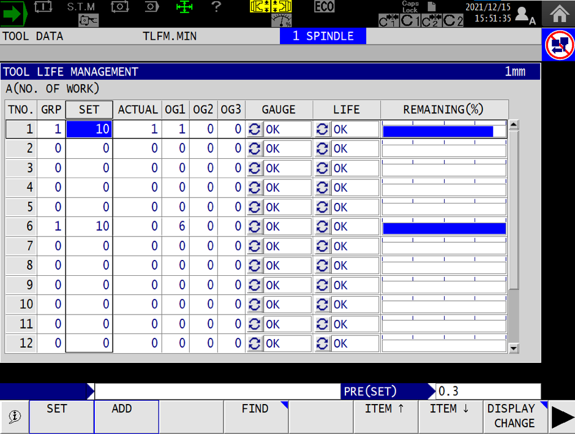Image resolution: width=575 pixels, height=434 pixels.
Task: Open the FIND function key options
Action: click(x=255, y=416)
